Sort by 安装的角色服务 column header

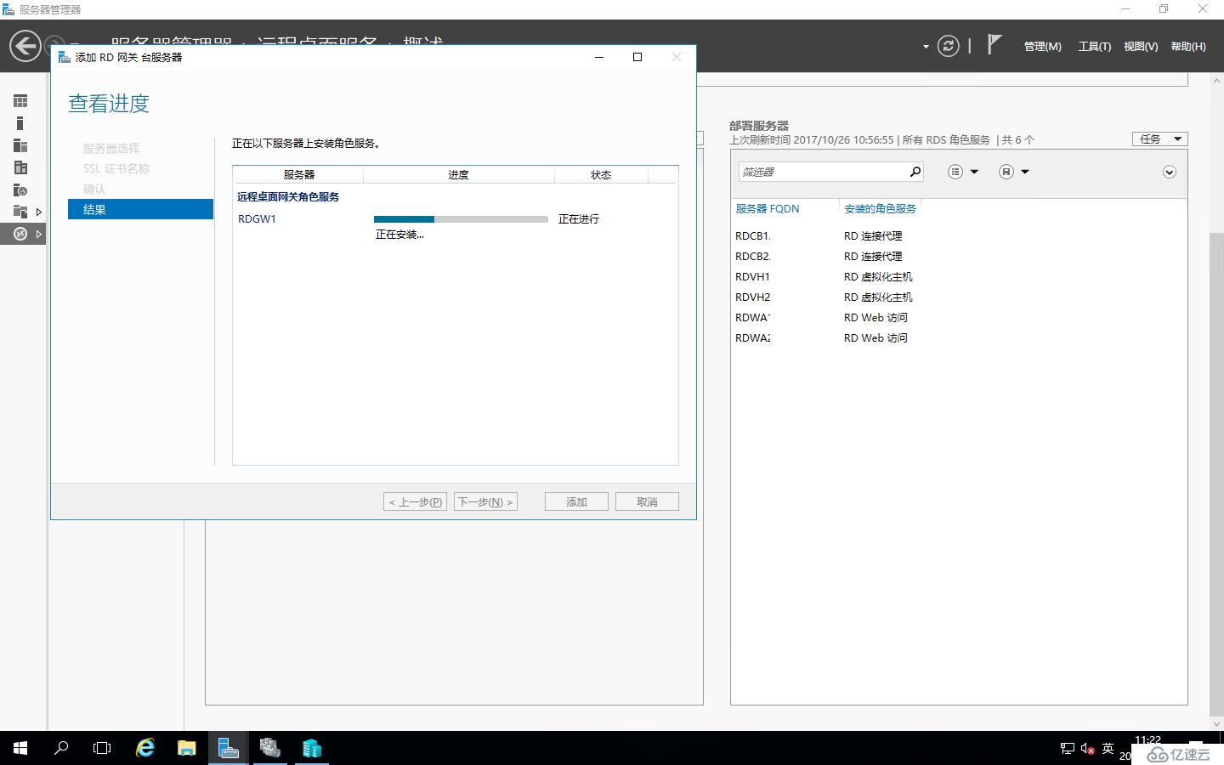(x=880, y=208)
